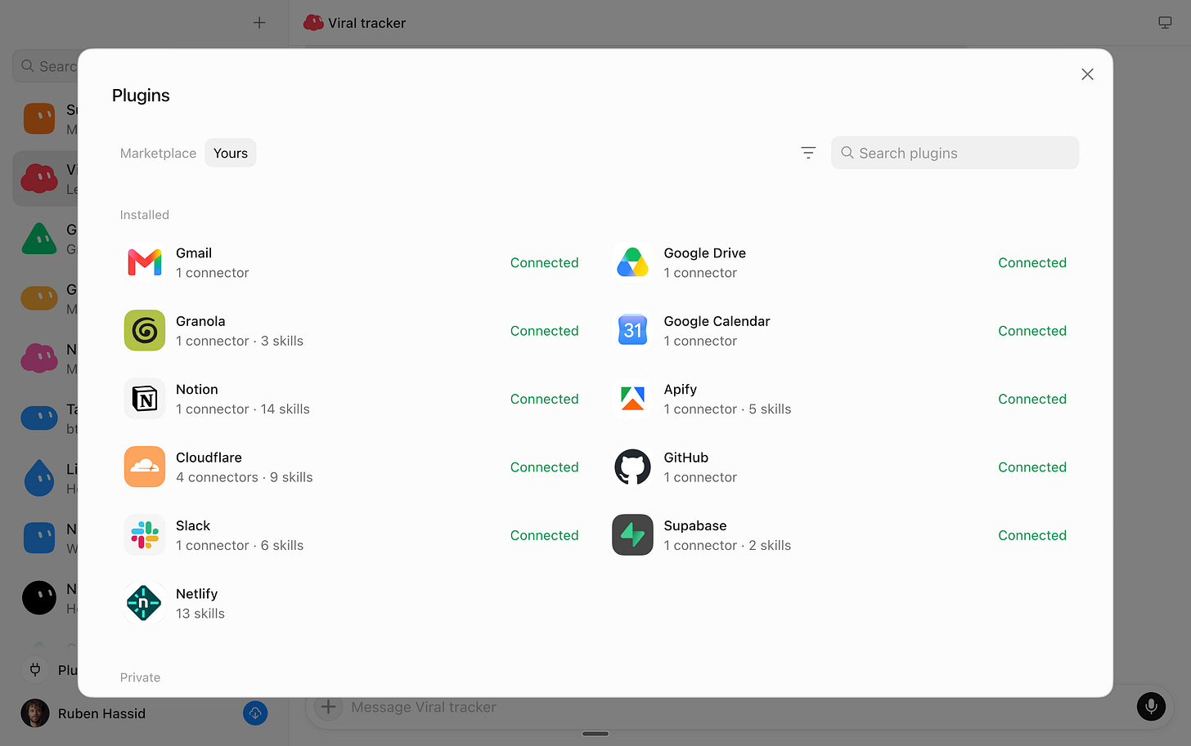Click Connected status for Cloudflare
The height and width of the screenshot is (746, 1191).
[544, 467]
